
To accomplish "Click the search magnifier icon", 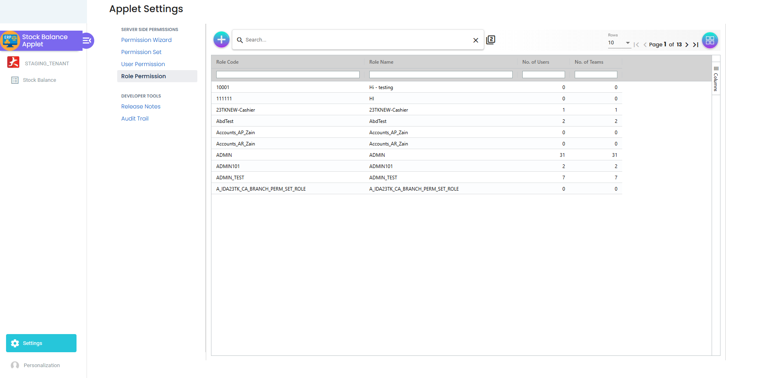I will click(x=240, y=40).
